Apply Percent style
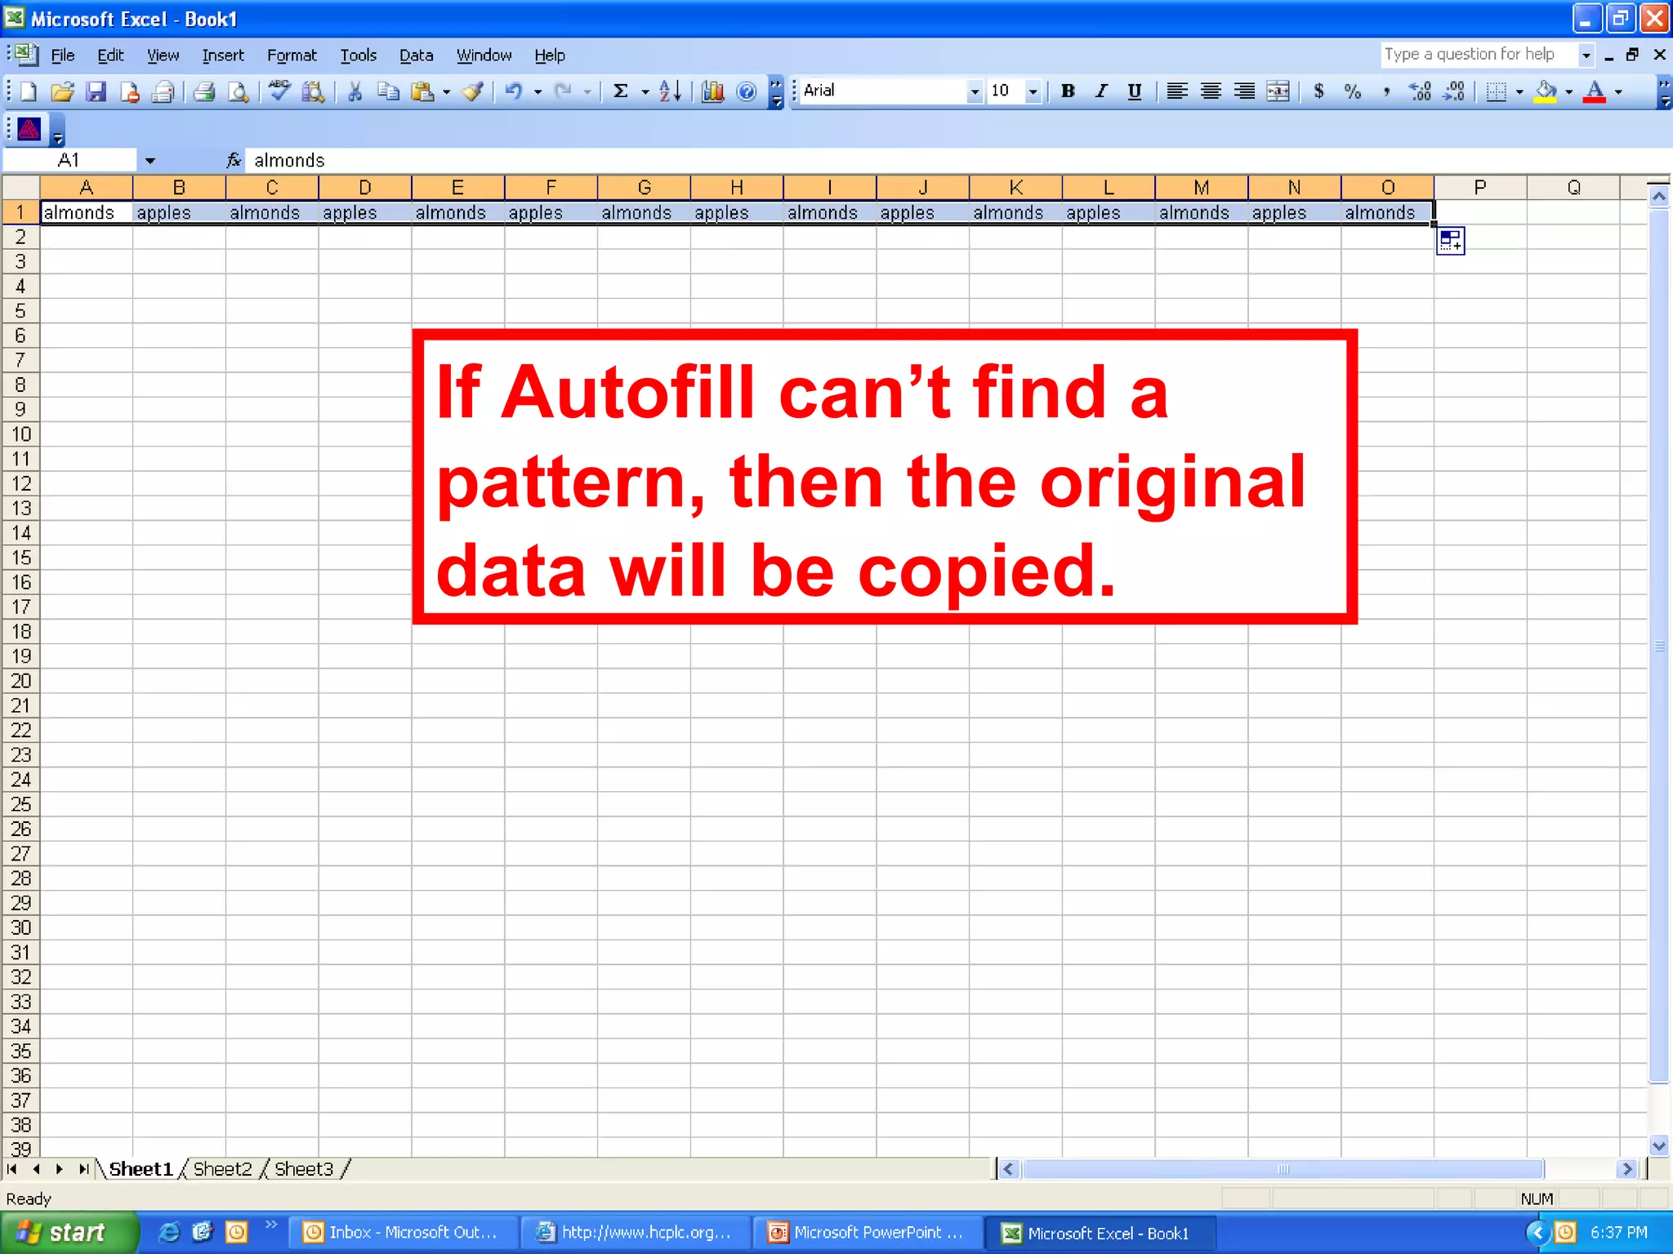The height and width of the screenshot is (1254, 1673). pos(1353,91)
